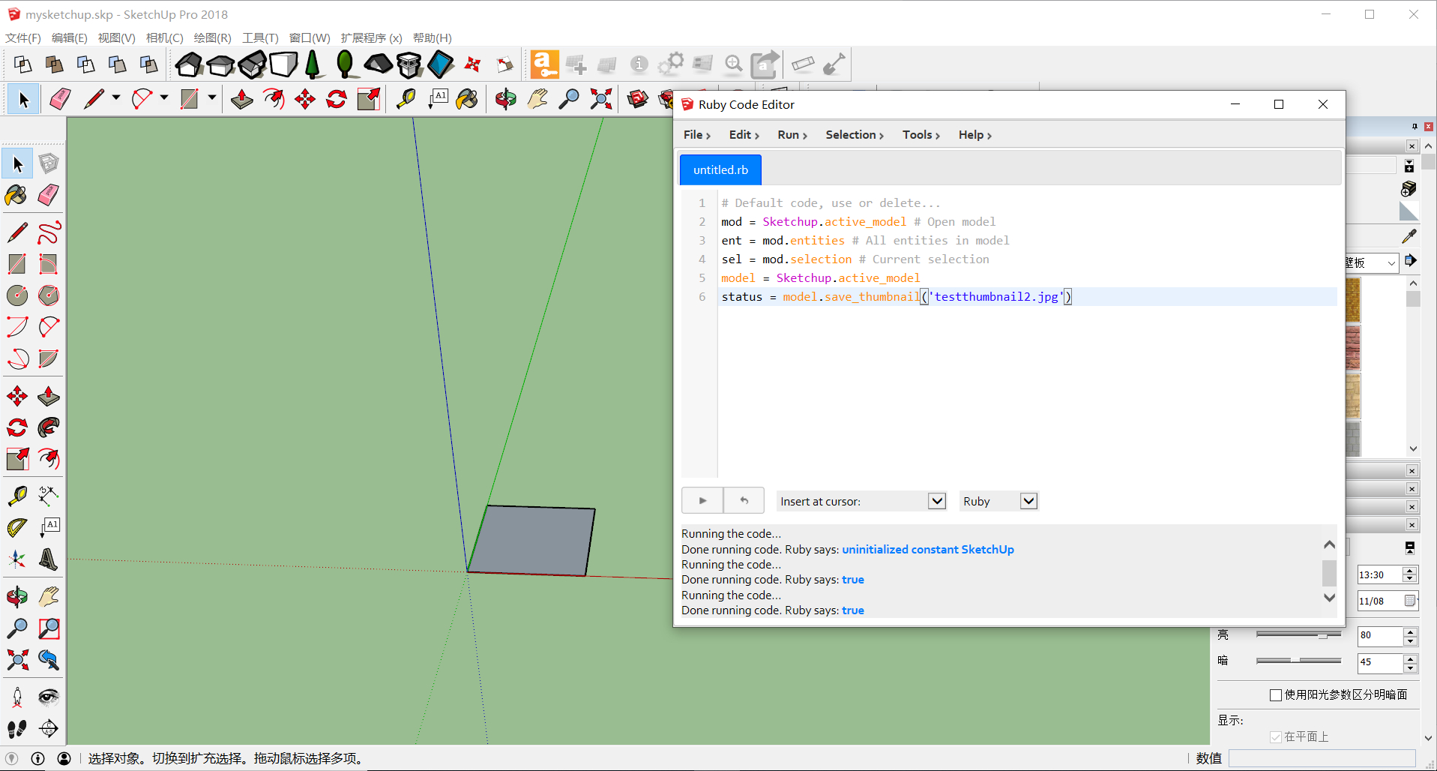Activate the Rotate tool in top toolbar
The image size is (1437, 771).
pos(337,99)
